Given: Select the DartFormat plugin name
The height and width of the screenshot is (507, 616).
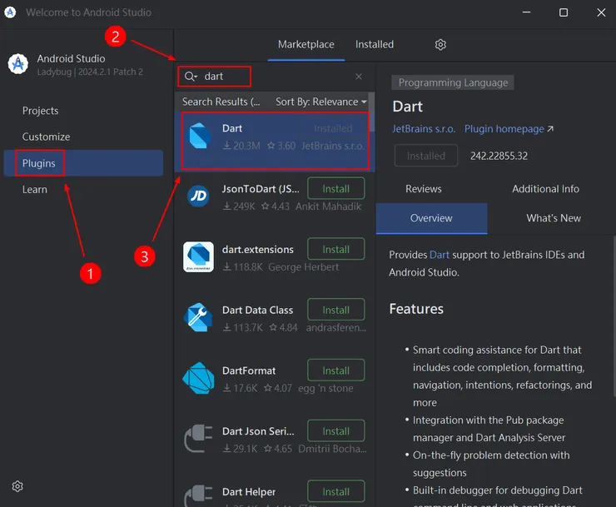Looking at the screenshot, I should point(249,370).
